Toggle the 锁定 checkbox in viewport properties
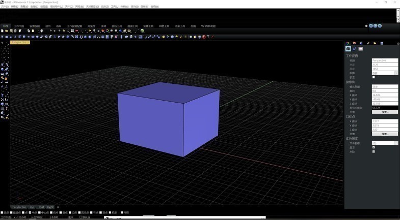This screenshot has height=220, width=400. (374, 77)
